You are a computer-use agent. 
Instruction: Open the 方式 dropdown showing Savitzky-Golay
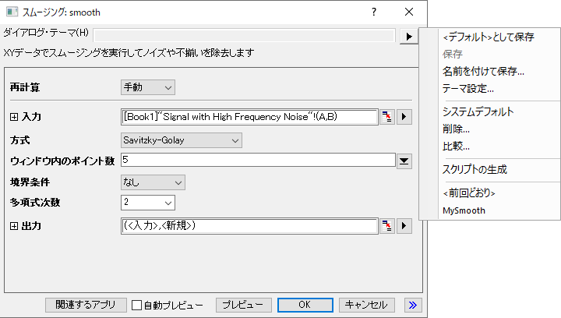coord(182,140)
